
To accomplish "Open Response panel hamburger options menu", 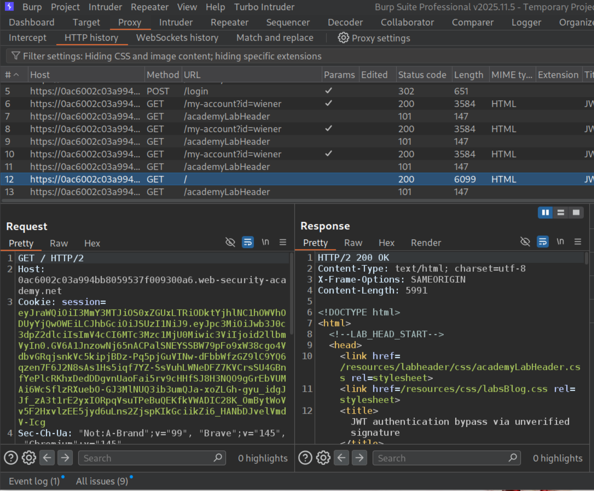I will tap(578, 242).
